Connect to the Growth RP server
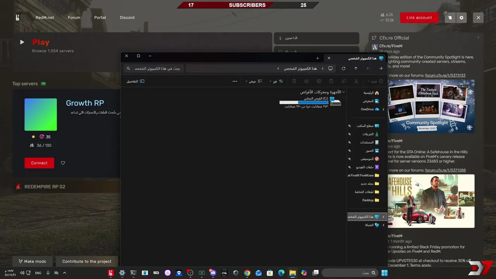This screenshot has height=279, width=496. point(39,163)
